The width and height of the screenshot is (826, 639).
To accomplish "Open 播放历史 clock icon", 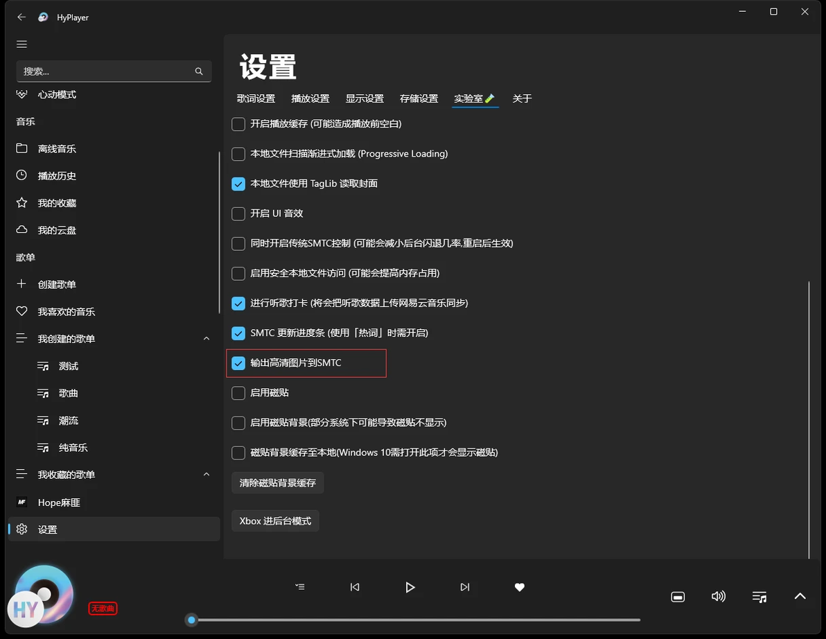I will click(x=21, y=175).
